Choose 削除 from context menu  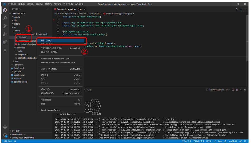click(x=60, y=104)
